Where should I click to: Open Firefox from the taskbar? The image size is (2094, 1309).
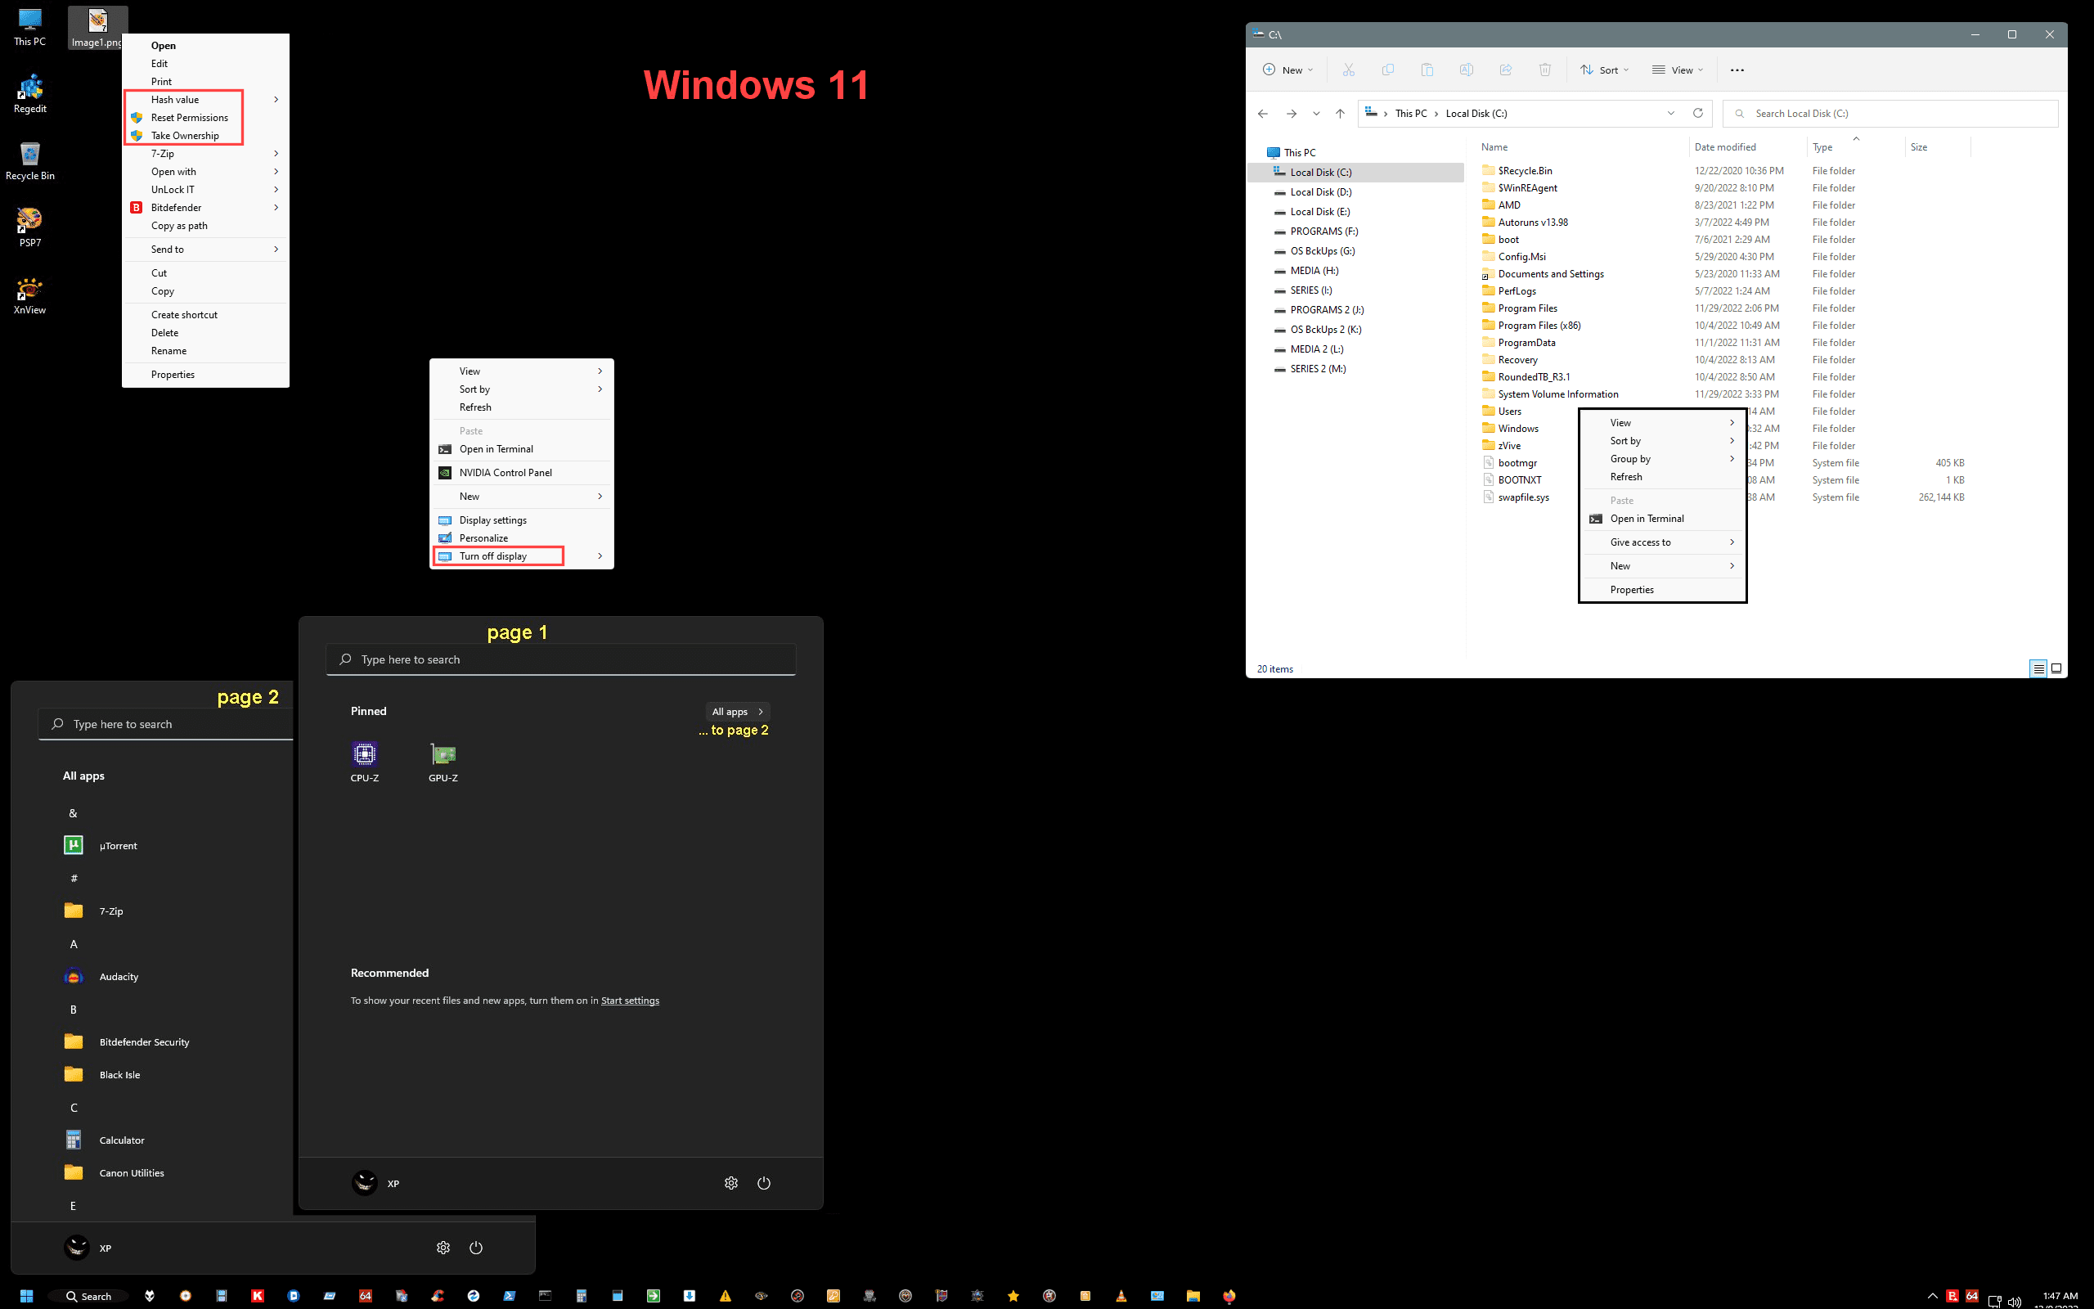point(1229,1296)
